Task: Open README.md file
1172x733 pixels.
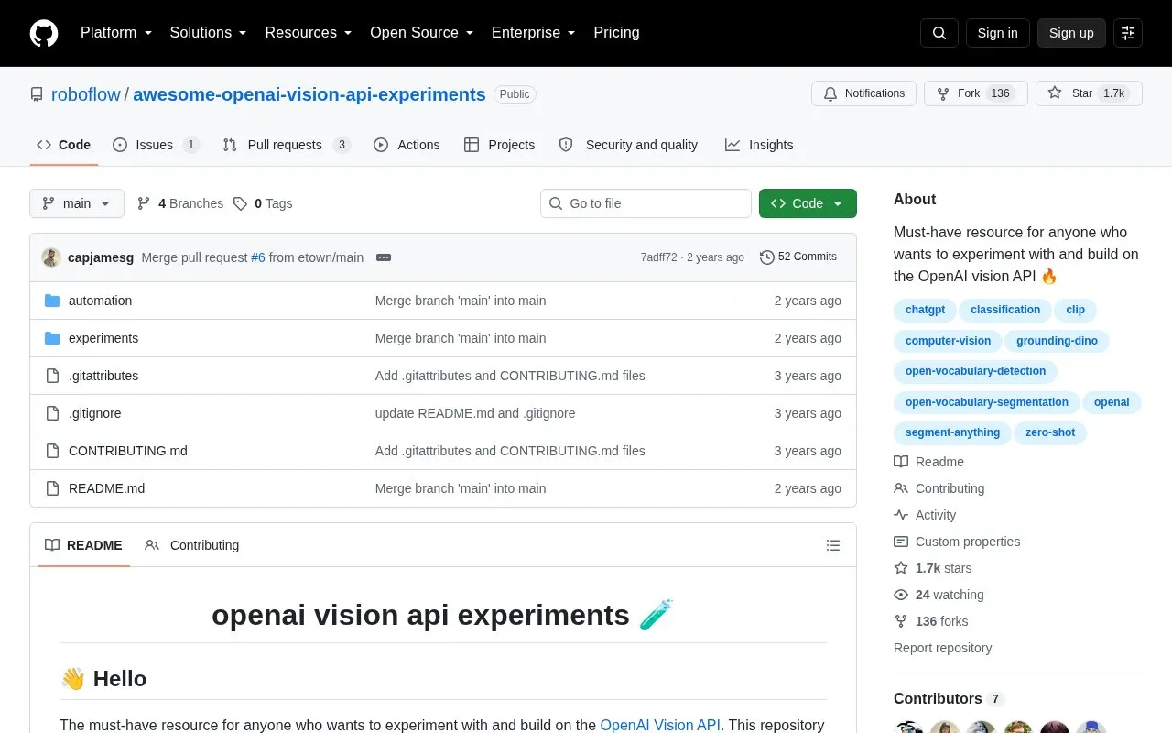Action: click(x=106, y=488)
